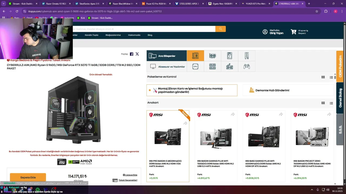Click the PC case product image

click(x=74, y=110)
